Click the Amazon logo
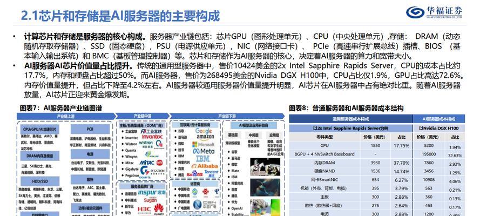Viewport: 480px width, 216px height. pyautogui.click(x=205, y=138)
